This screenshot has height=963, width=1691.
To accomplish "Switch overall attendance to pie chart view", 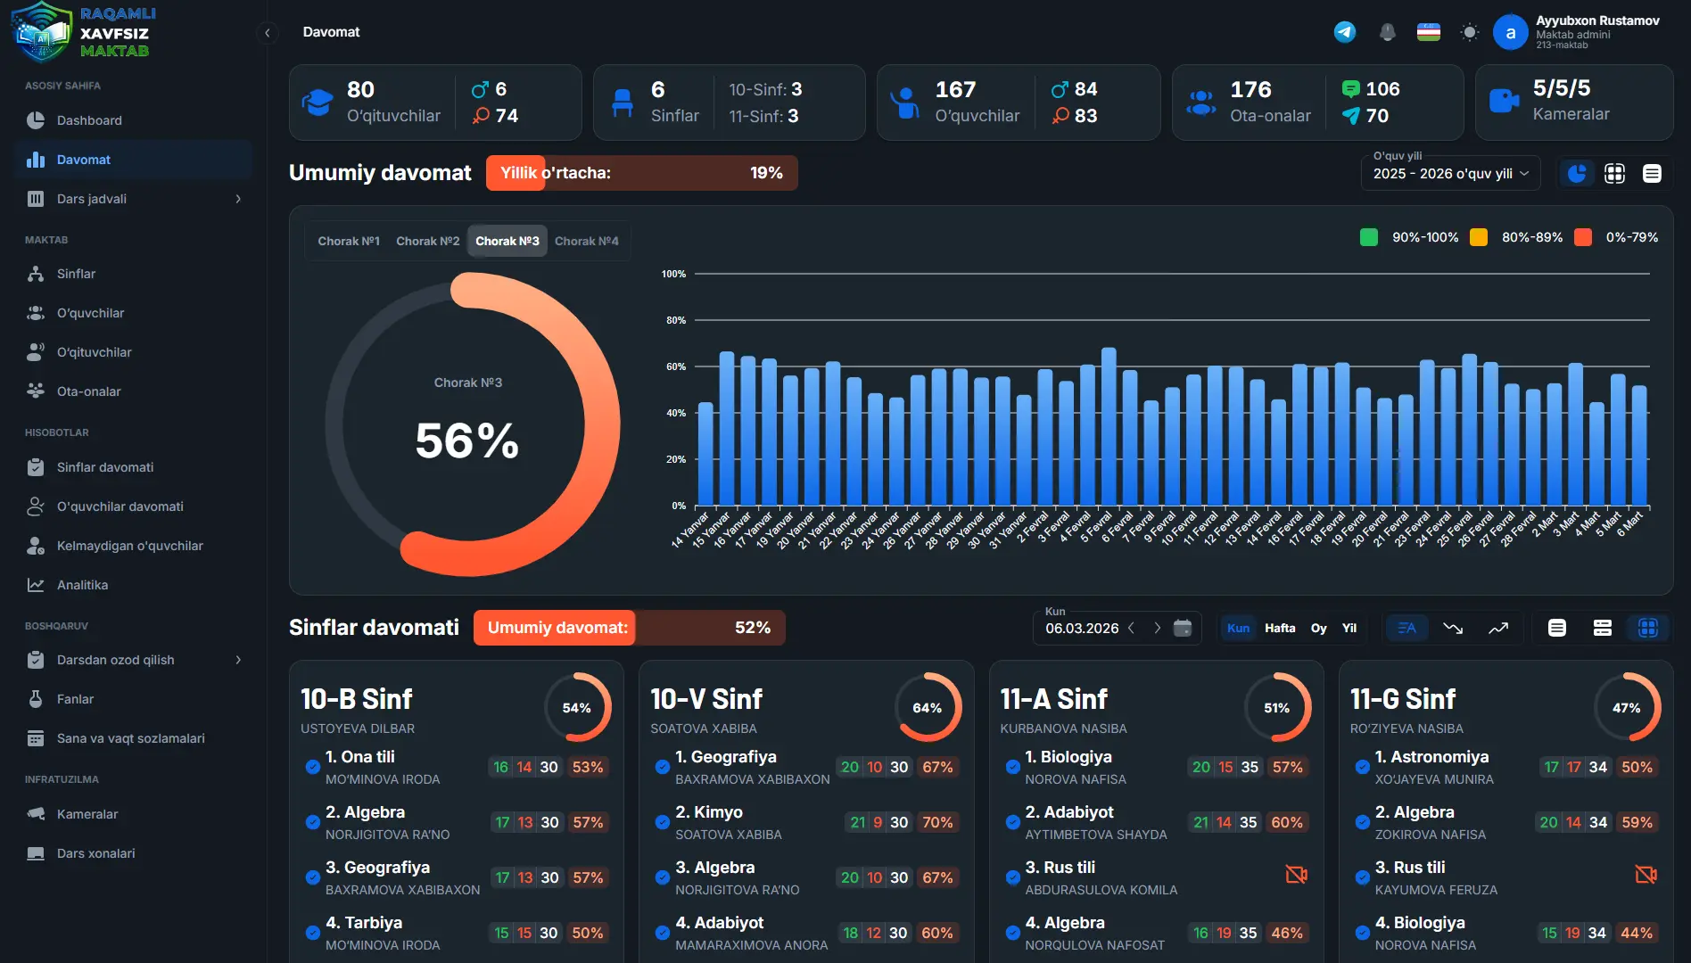I will click(1577, 173).
